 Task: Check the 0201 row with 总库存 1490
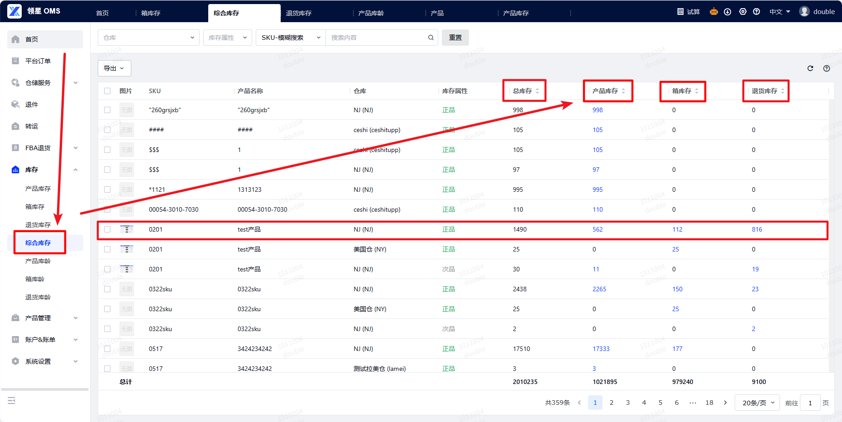[107, 229]
